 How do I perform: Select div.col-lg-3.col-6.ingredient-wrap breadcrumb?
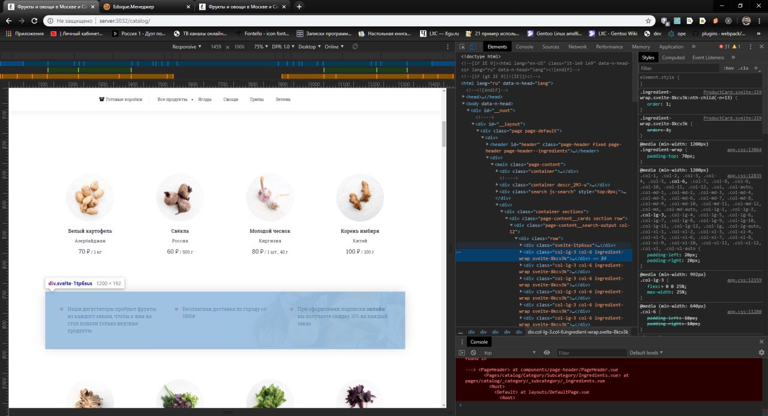[578, 332]
